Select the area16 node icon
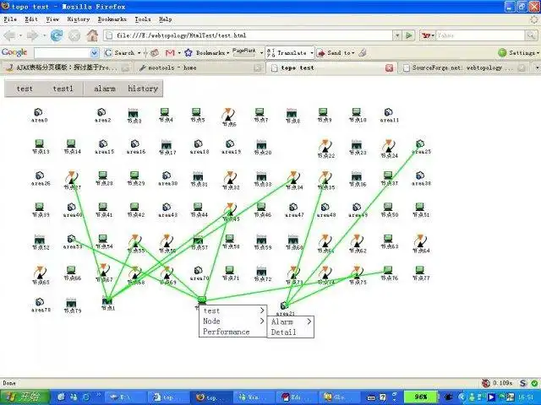Image resolution: width=541 pixels, height=405 pixels. tap(134, 144)
